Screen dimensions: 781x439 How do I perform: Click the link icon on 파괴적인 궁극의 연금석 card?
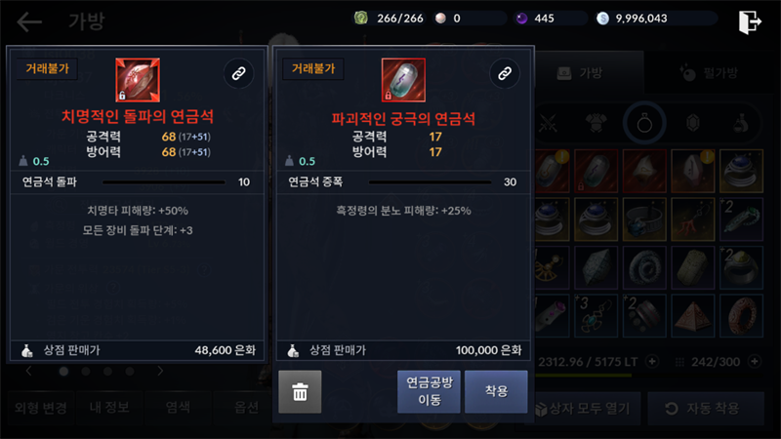(505, 74)
